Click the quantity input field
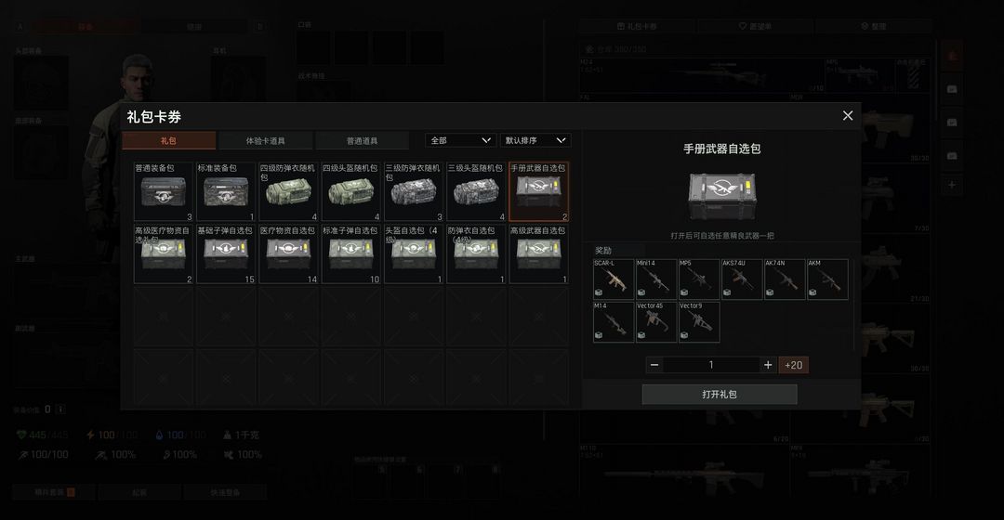The image size is (1004, 520). tap(711, 365)
